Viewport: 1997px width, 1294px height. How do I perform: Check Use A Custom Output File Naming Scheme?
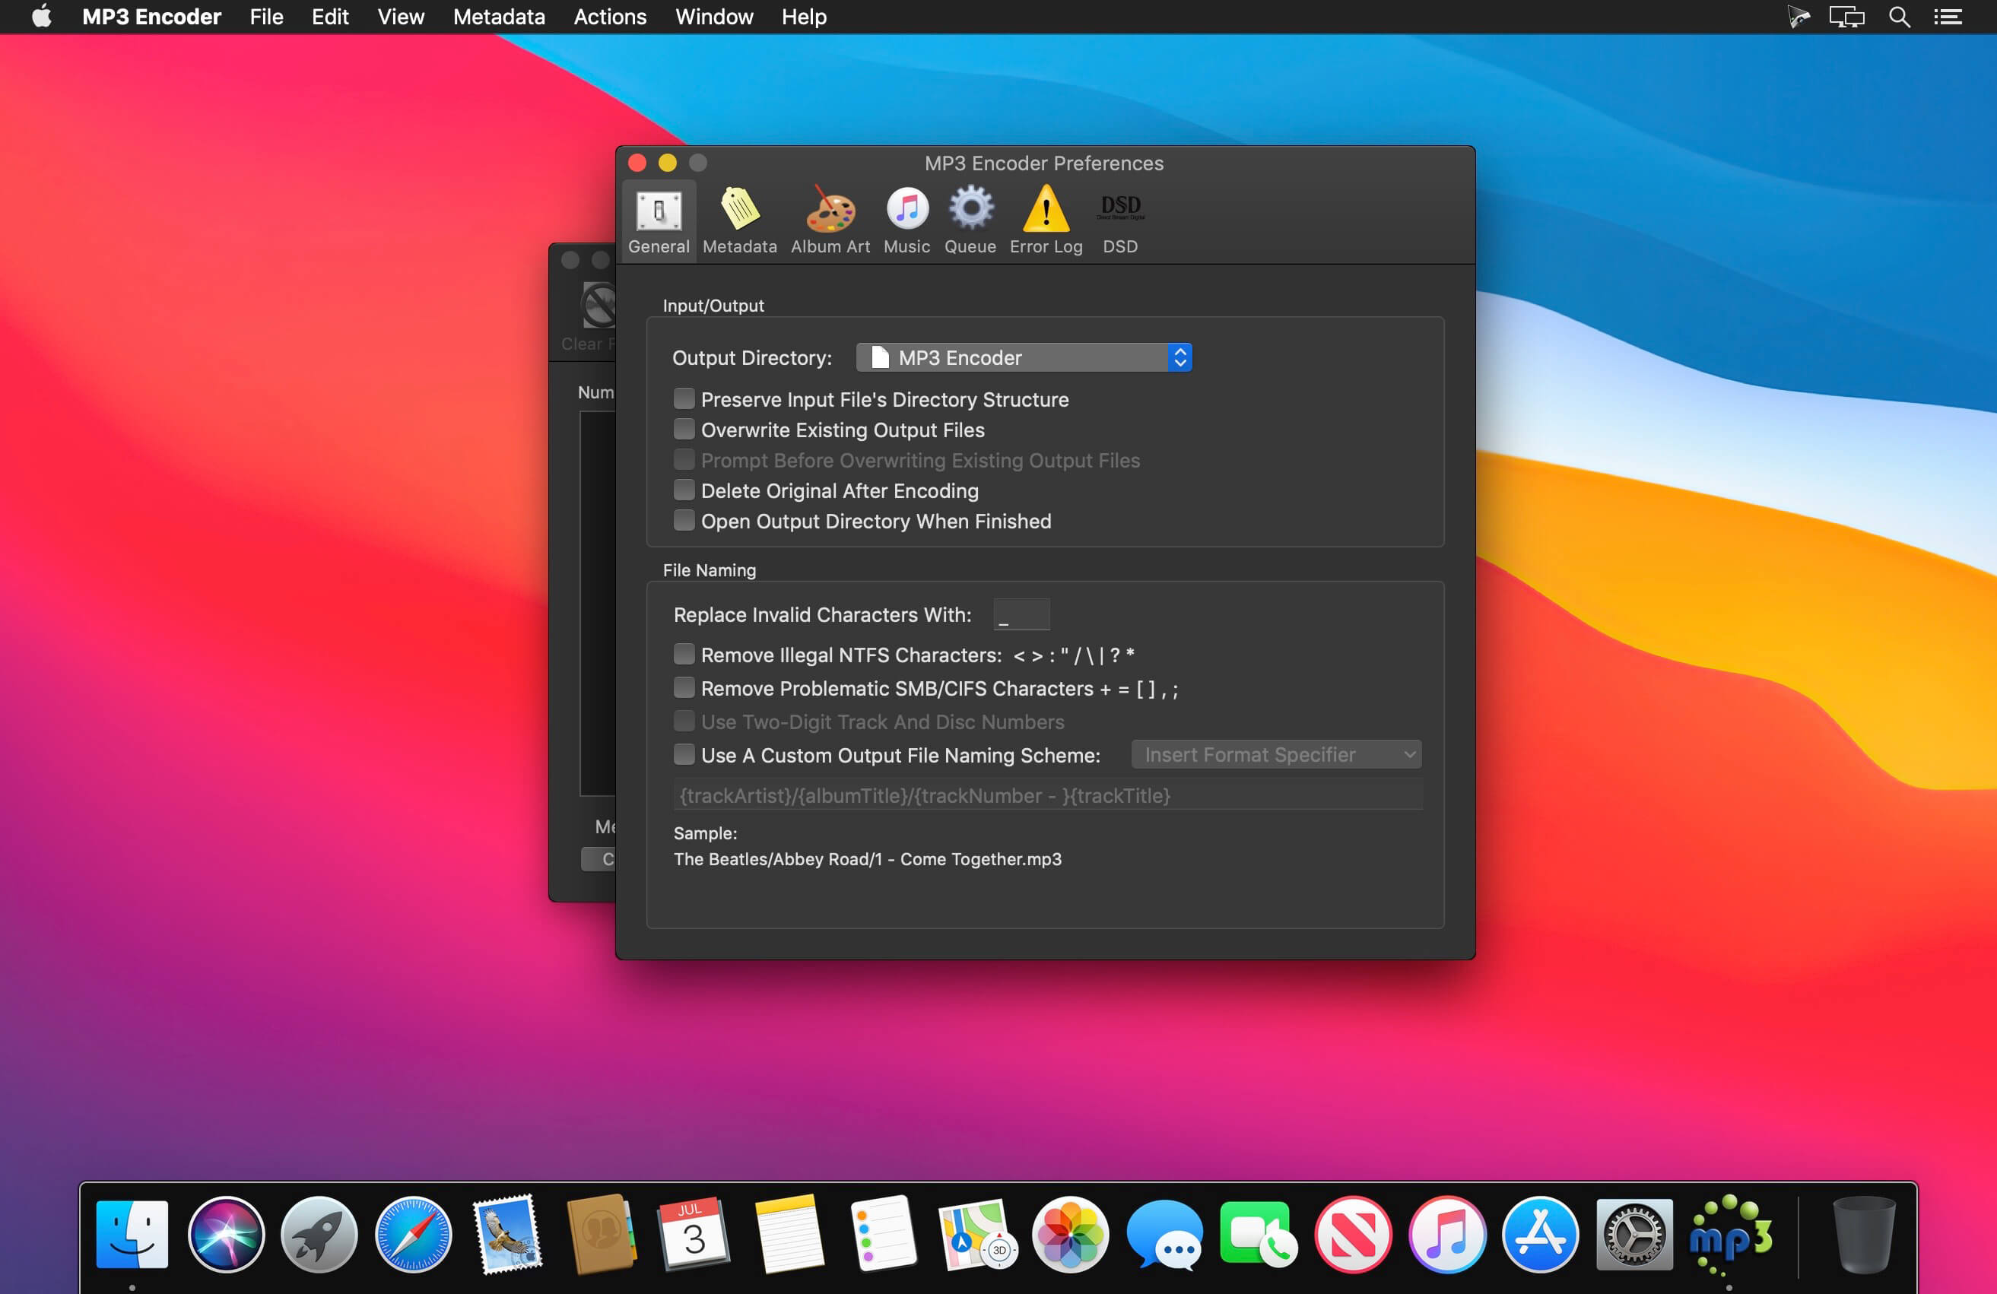(x=684, y=755)
